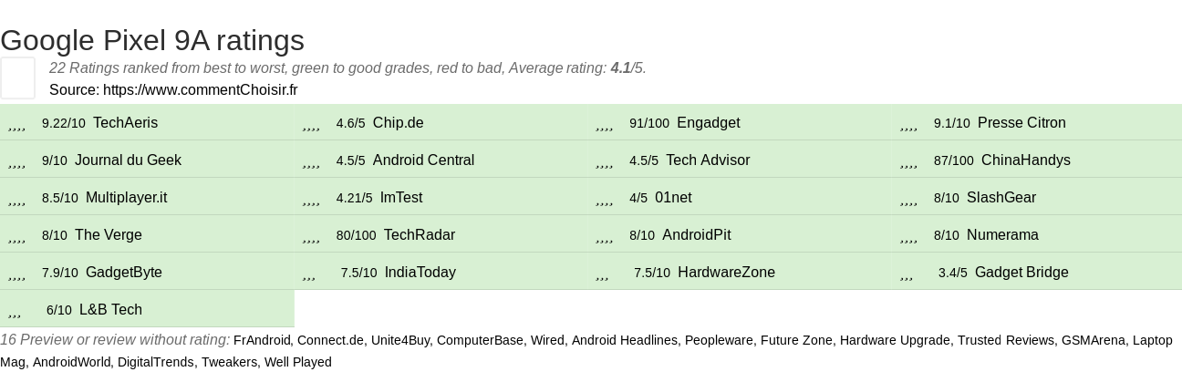Click the Google Pixel 9A ratings heading

(x=152, y=40)
